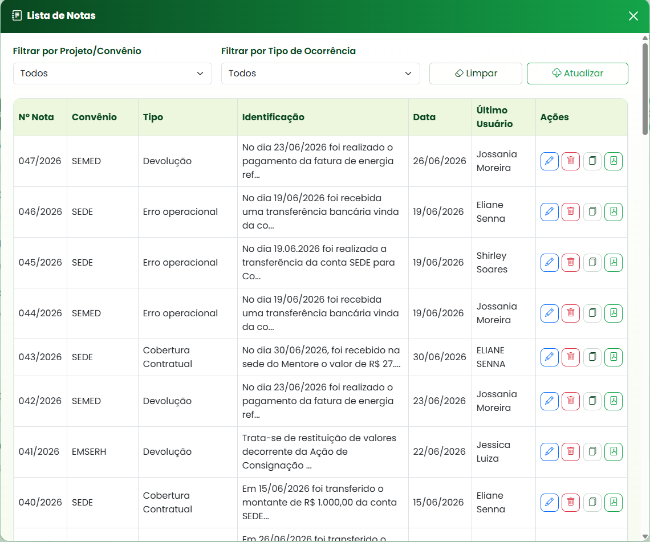Click date 26/06/2026 cell
Image resolution: width=650 pixels, height=542 pixels.
[x=440, y=161]
